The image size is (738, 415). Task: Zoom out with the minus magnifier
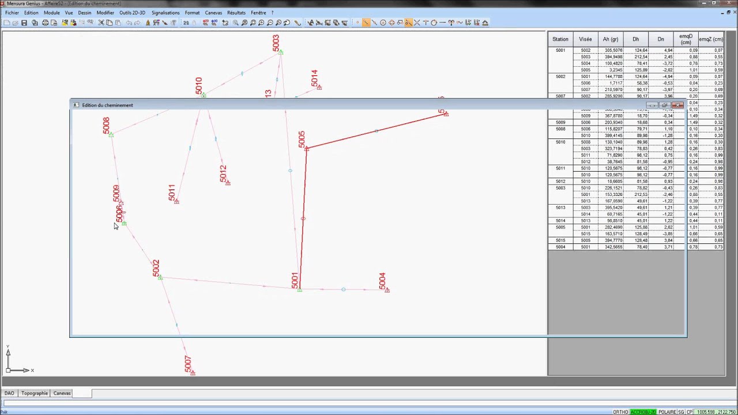270,22
